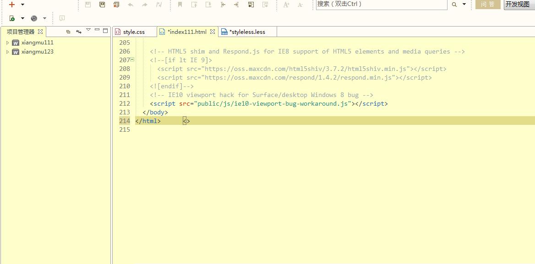
Task: Click the magnifier search icon
Action: (454, 5)
